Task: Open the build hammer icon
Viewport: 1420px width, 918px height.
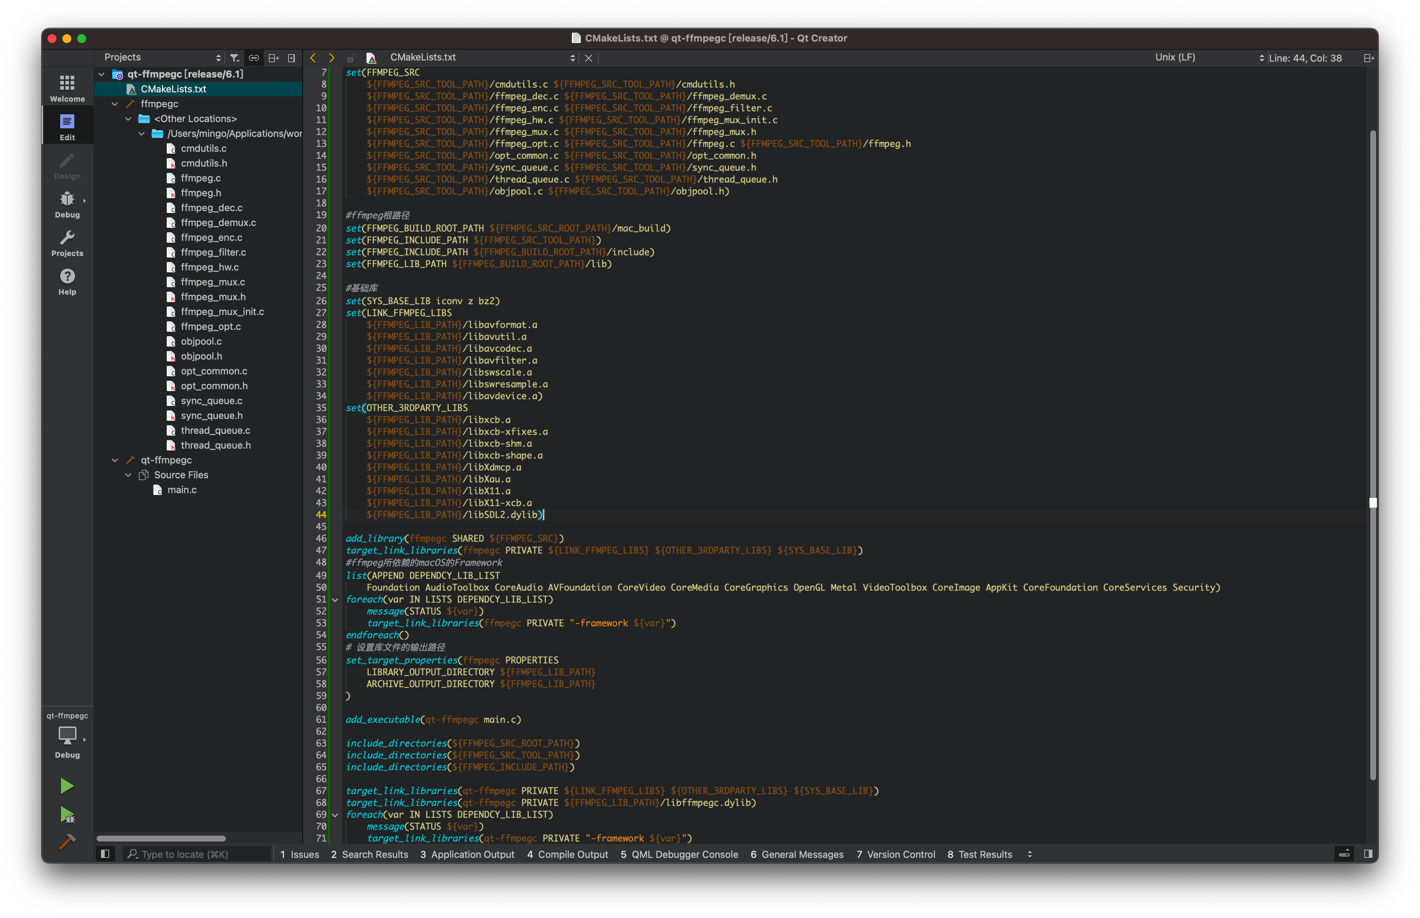Action: (x=67, y=842)
